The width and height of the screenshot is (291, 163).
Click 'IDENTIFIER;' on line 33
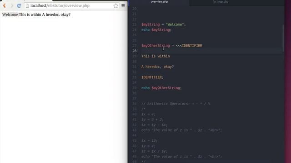coord(152,77)
